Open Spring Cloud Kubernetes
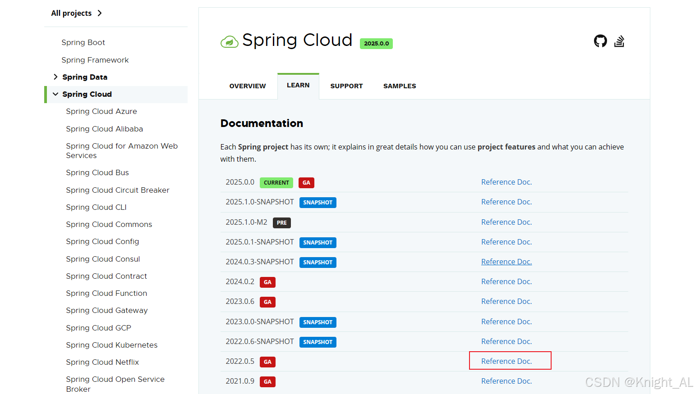 [112, 345]
